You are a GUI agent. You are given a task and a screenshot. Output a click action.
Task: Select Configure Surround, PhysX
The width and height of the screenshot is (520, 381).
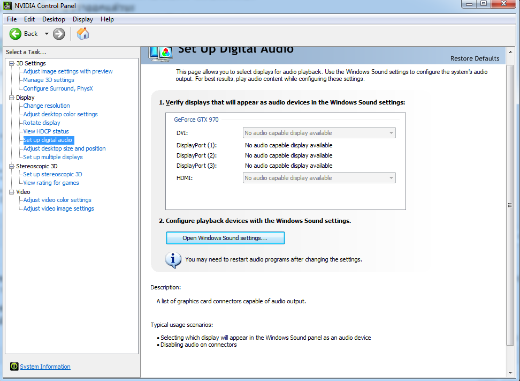tap(58, 89)
